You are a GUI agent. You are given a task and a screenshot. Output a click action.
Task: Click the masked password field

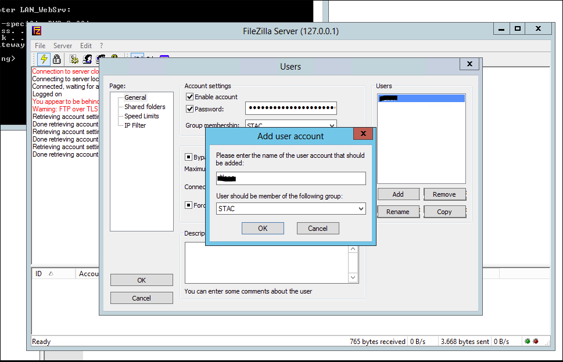pyautogui.click(x=291, y=108)
